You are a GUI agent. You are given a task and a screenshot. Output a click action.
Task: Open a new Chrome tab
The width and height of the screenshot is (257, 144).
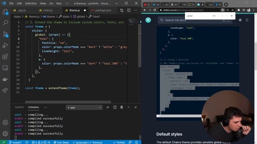226,4
